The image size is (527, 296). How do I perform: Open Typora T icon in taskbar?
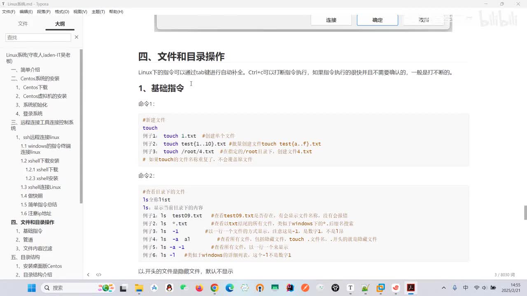(x=350, y=288)
